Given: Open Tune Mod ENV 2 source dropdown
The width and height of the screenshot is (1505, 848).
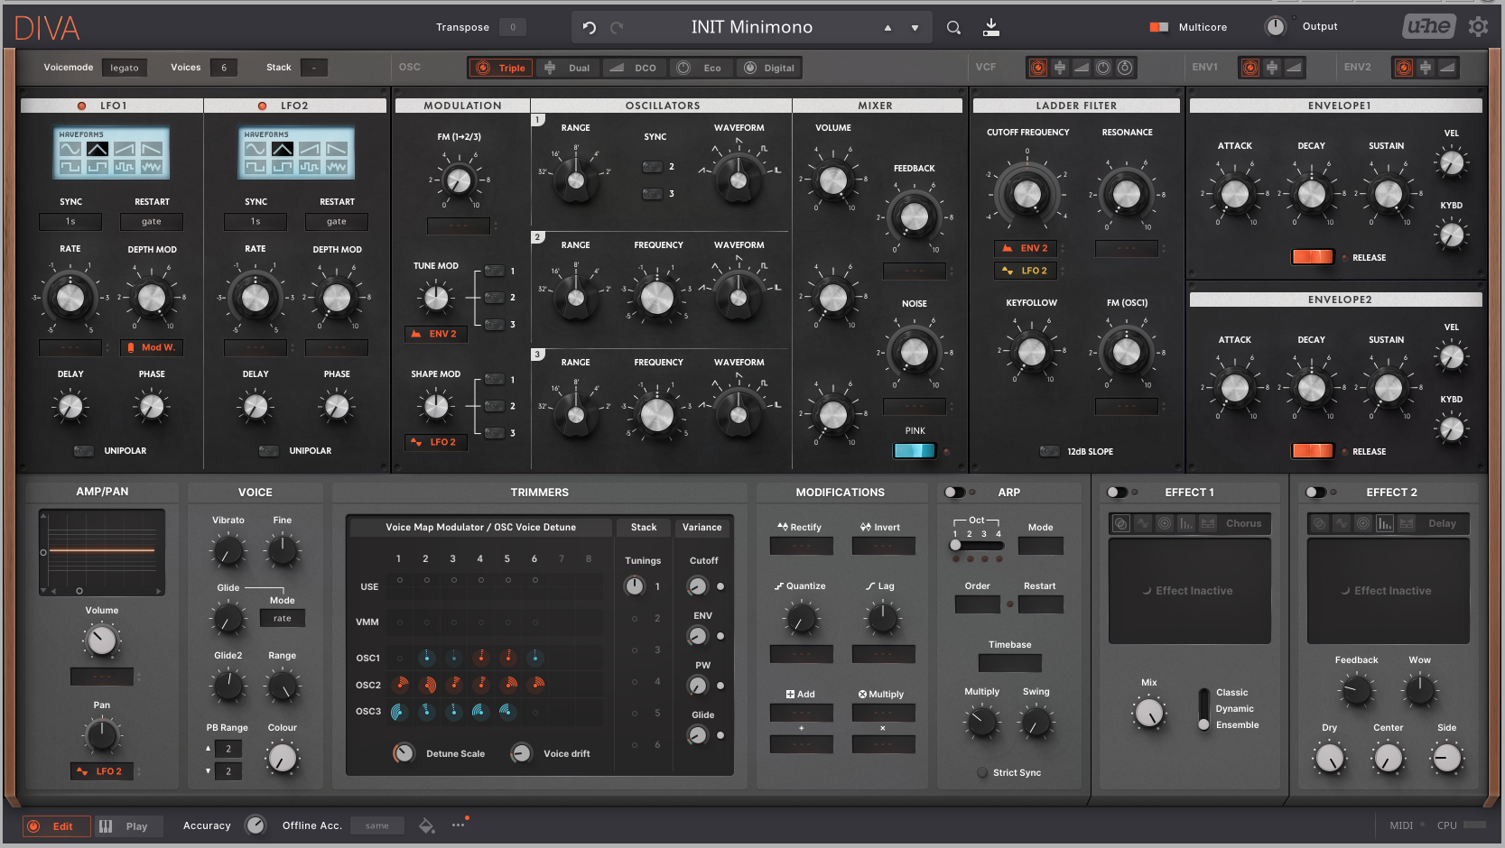Looking at the screenshot, I should [435, 334].
